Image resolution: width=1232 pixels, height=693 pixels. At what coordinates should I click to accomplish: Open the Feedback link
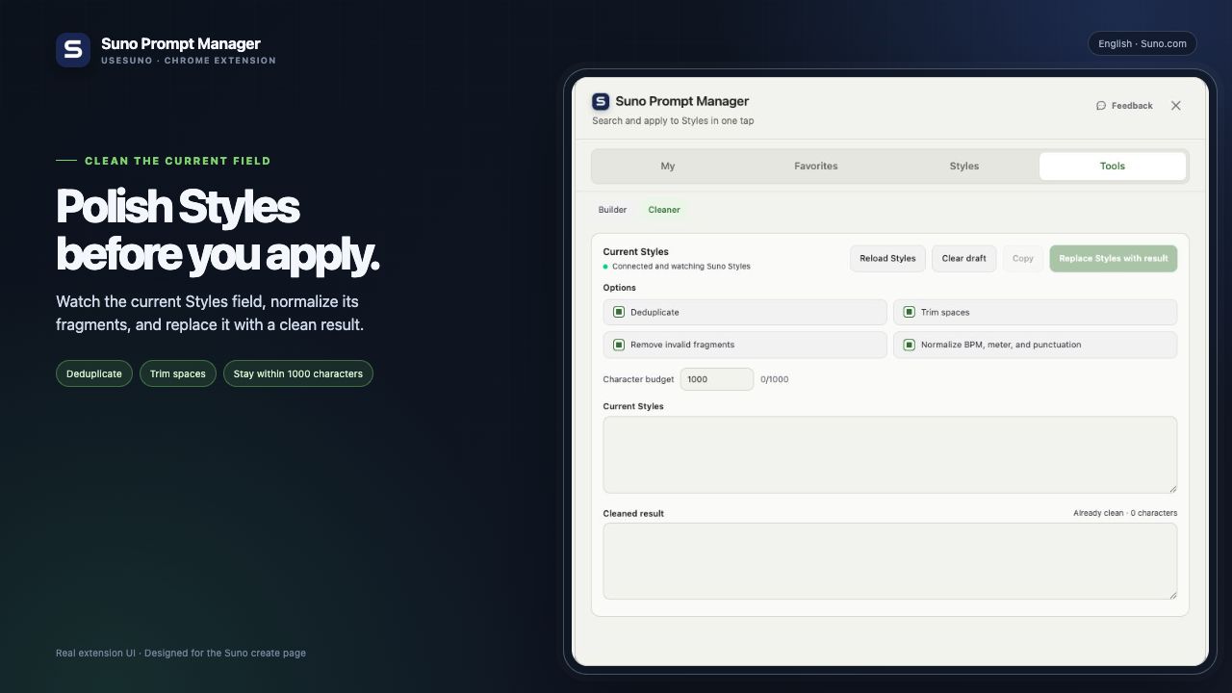coord(1124,106)
